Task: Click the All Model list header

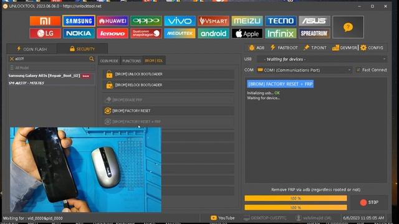Action: pos(51,68)
